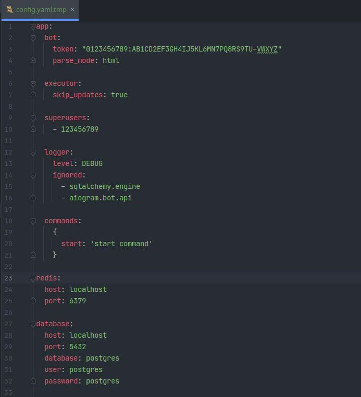361x397 pixels.
Task: Collapse the app block fold marker
Action: pyautogui.click(x=33, y=27)
